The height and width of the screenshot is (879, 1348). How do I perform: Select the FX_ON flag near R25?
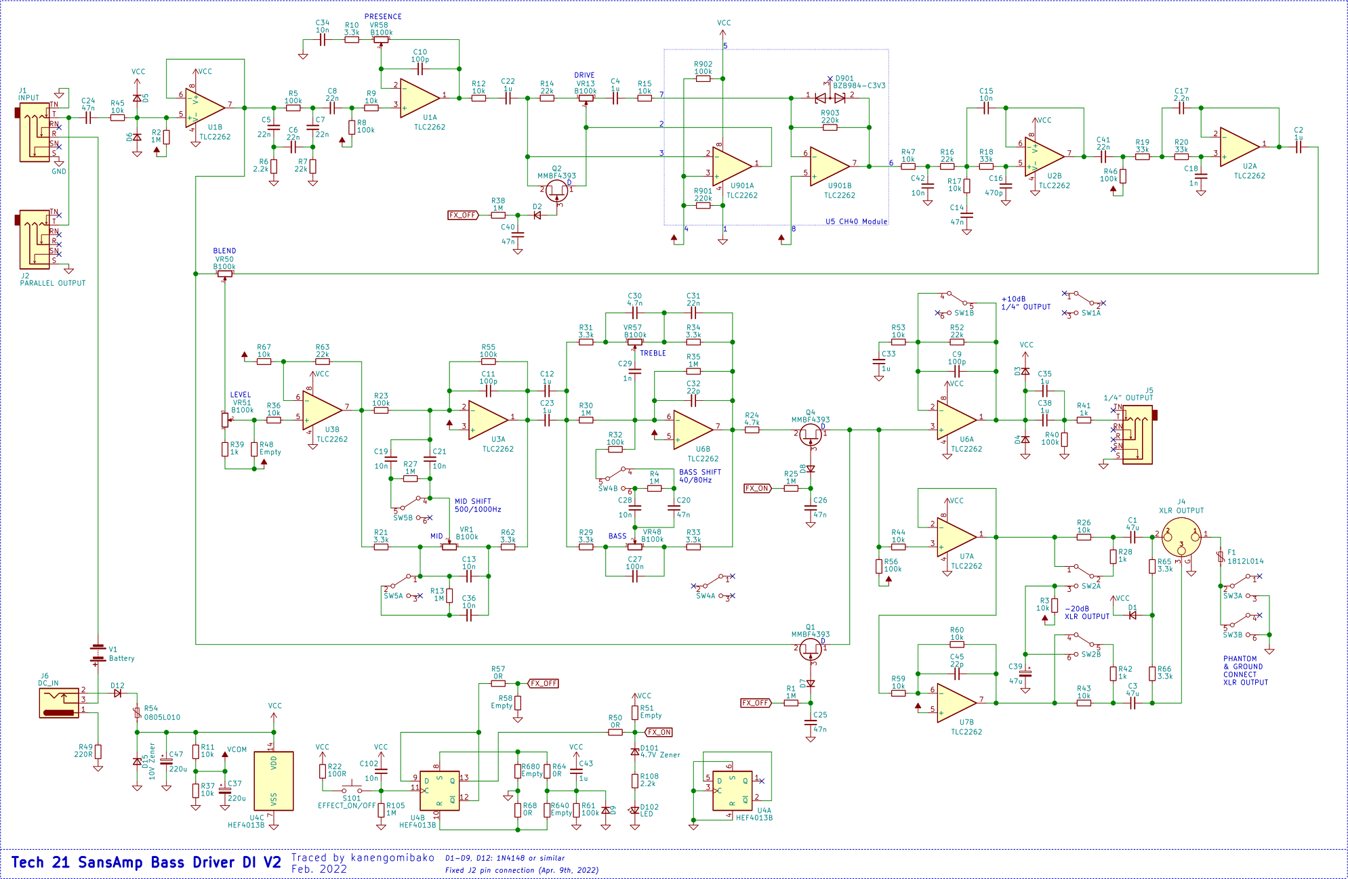pyautogui.click(x=757, y=488)
